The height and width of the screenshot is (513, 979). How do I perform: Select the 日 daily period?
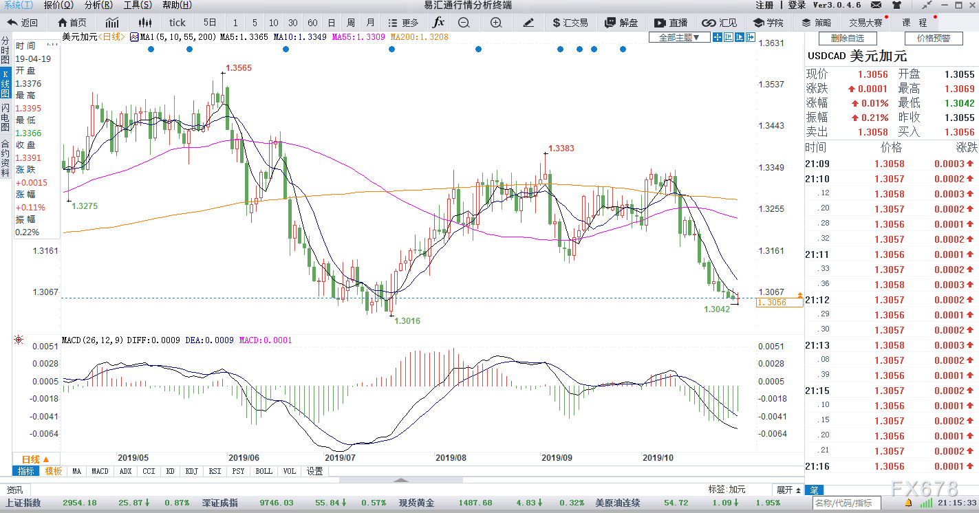coord(332,23)
